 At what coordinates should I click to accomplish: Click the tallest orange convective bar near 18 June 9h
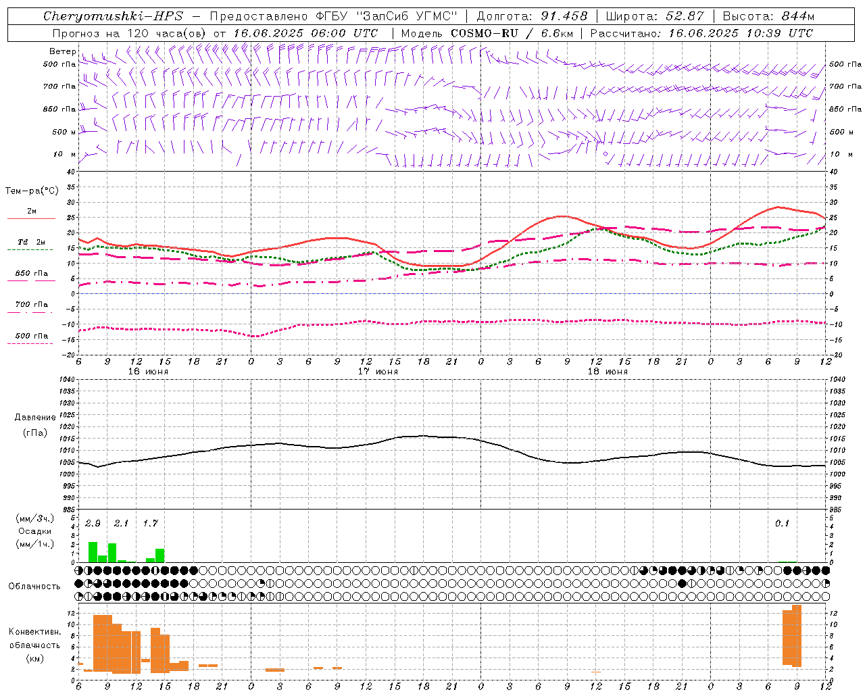tap(797, 636)
